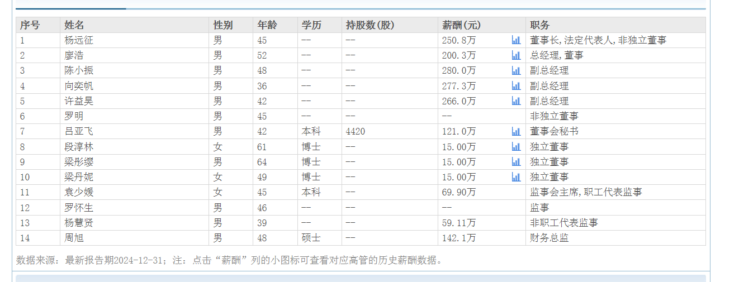Viewport: 739px width, 282px height.
Task: Select the name 周旭
Action: tap(74, 238)
